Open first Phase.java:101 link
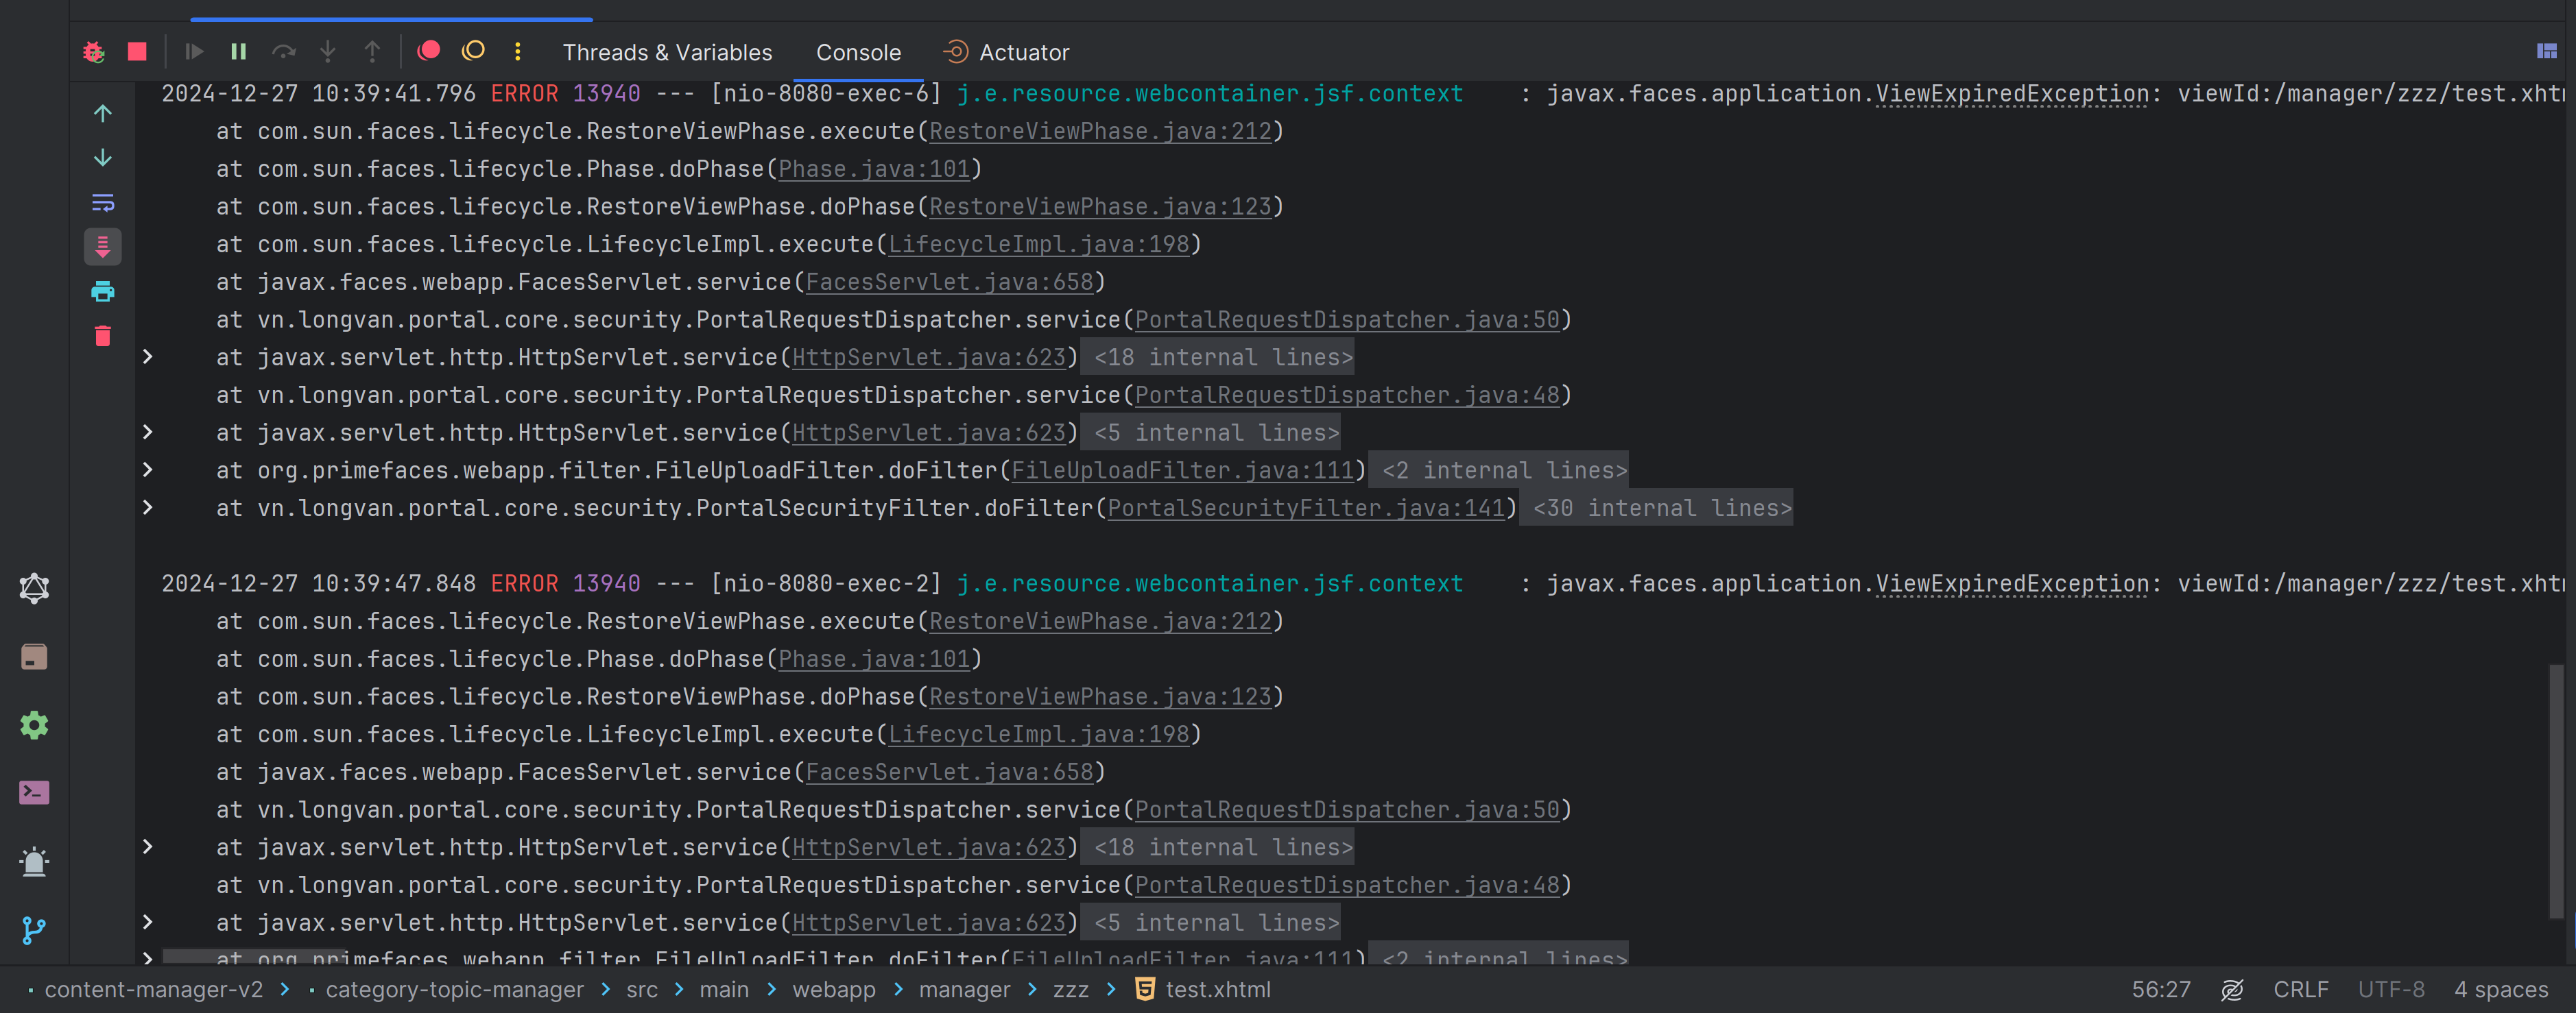2576x1013 pixels. tap(874, 170)
